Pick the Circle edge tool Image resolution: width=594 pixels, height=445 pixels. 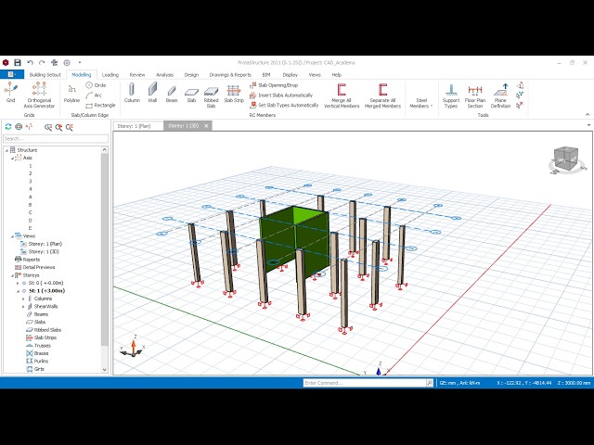pos(96,85)
